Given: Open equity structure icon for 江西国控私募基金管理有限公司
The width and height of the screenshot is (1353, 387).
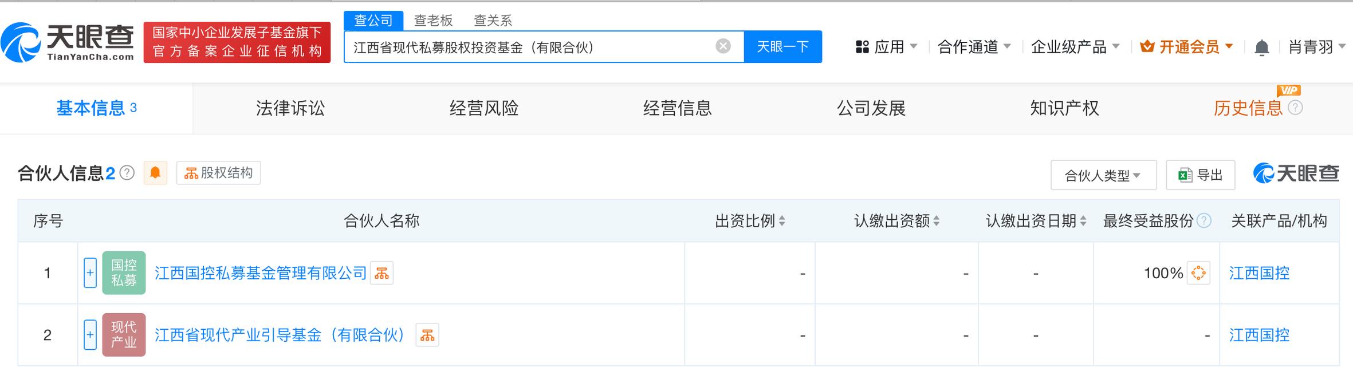Looking at the screenshot, I should tap(381, 274).
